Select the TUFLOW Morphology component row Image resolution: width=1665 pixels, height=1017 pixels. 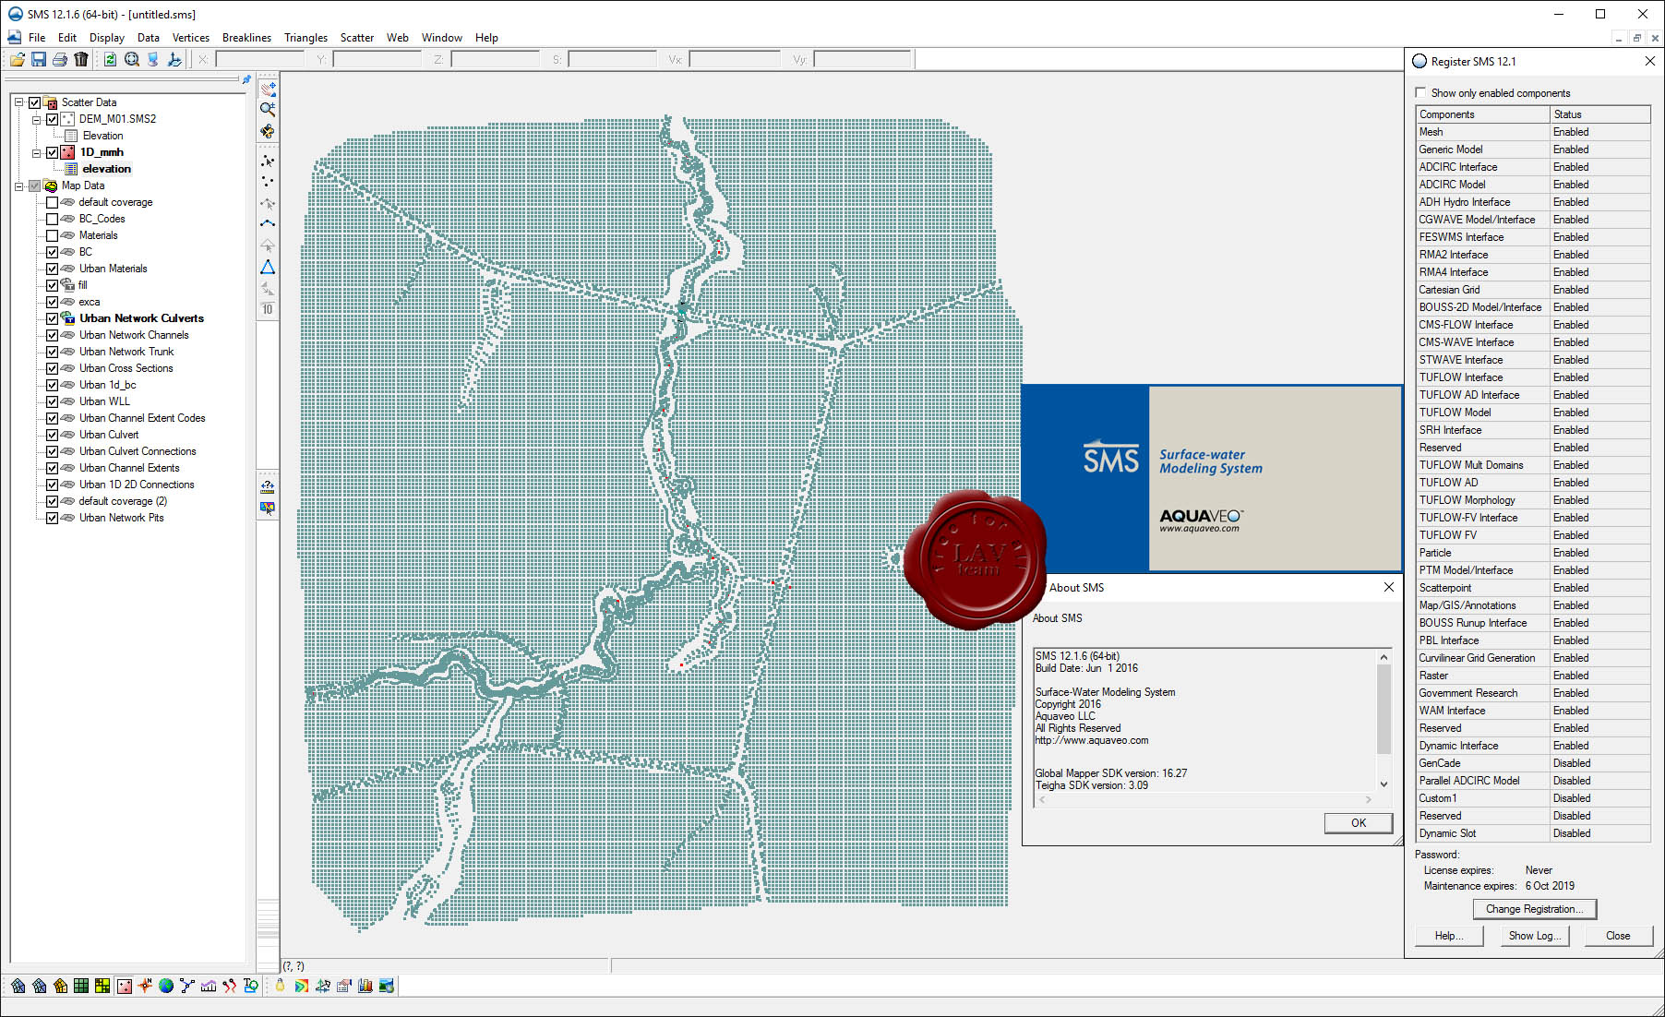click(1533, 500)
